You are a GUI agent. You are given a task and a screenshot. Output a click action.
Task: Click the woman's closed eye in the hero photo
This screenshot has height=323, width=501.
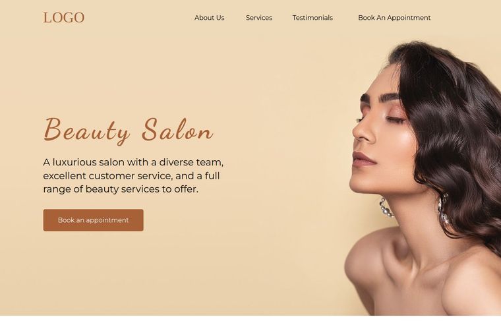396,121
